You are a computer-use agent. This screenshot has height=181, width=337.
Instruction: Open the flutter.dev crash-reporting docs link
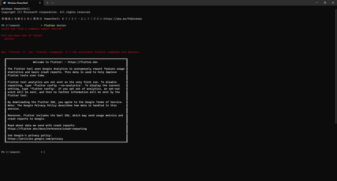pos(47,129)
